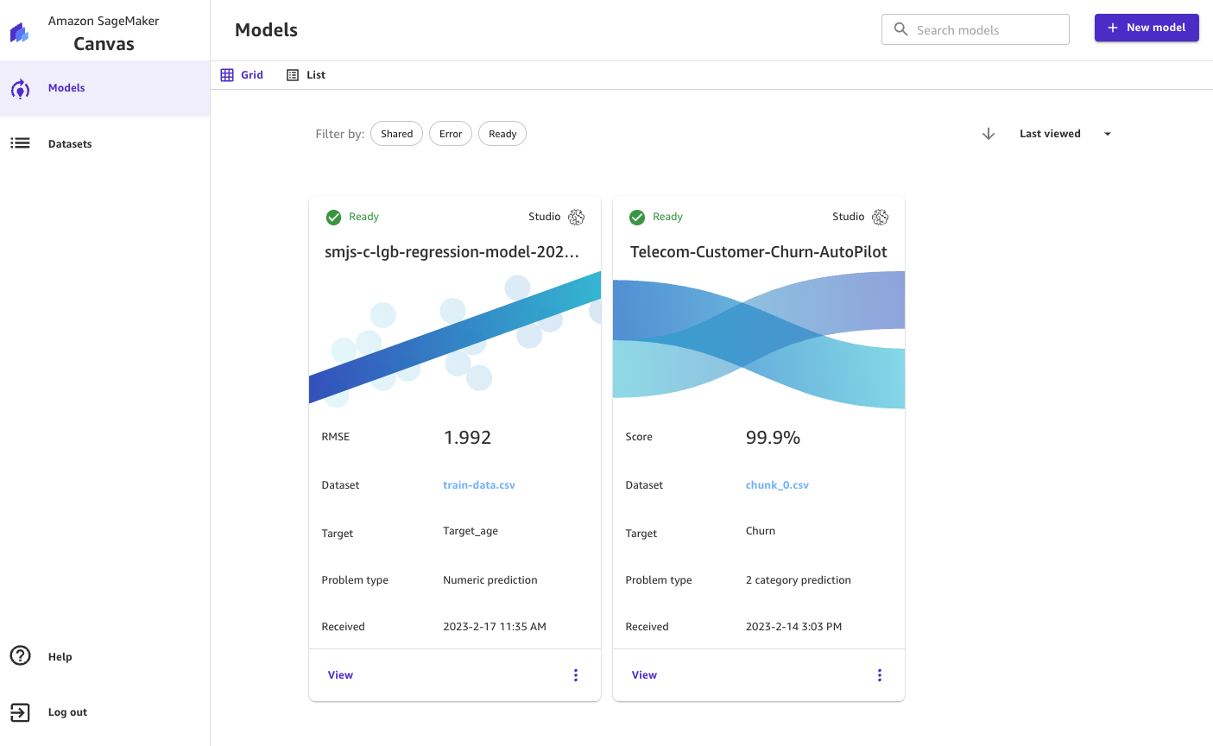The width and height of the screenshot is (1213, 746).
Task: Open the Help menu item
Action: 104,656
